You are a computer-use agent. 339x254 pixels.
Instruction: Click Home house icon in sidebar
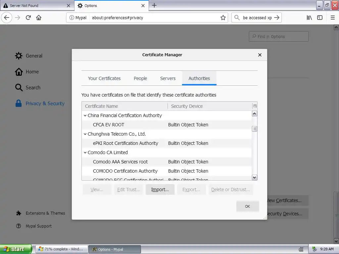click(19, 72)
